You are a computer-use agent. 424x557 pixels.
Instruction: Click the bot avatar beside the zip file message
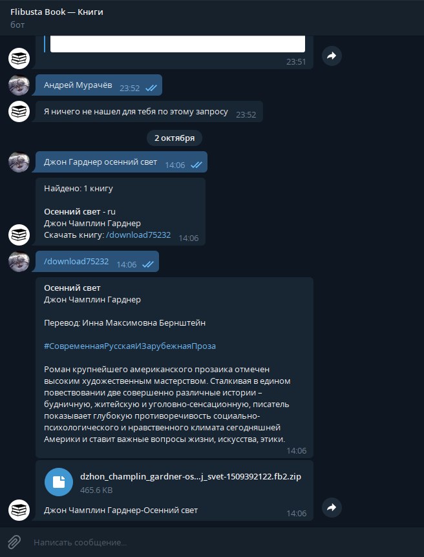pyautogui.click(x=19, y=510)
